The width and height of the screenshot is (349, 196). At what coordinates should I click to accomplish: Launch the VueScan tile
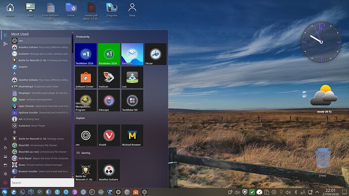pyautogui.click(x=109, y=77)
